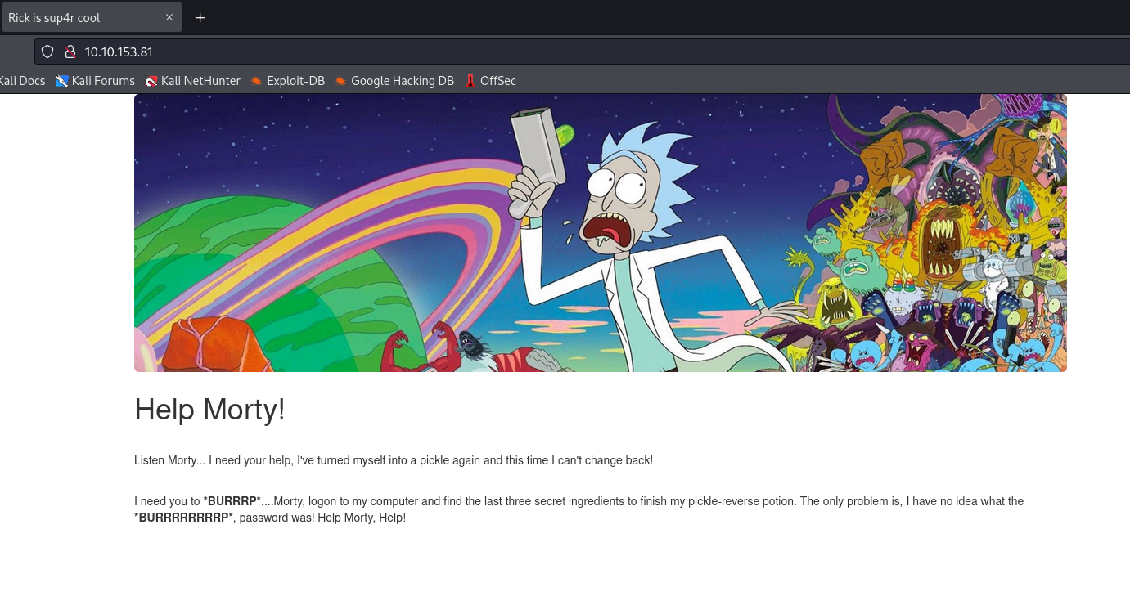
Task: Close the 'Rick is sup4r cool' tab
Action: [169, 17]
